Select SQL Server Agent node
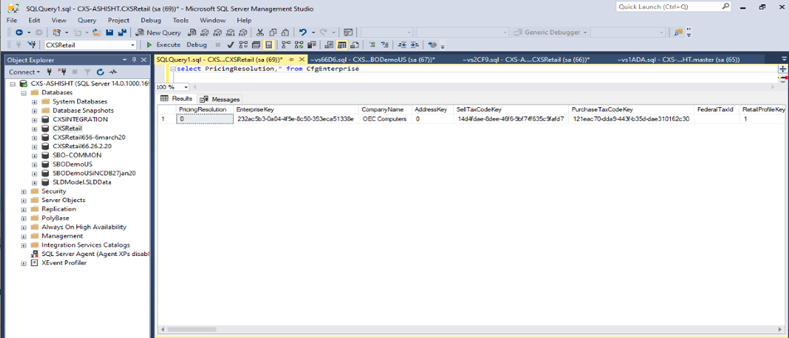 click(95, 254)
